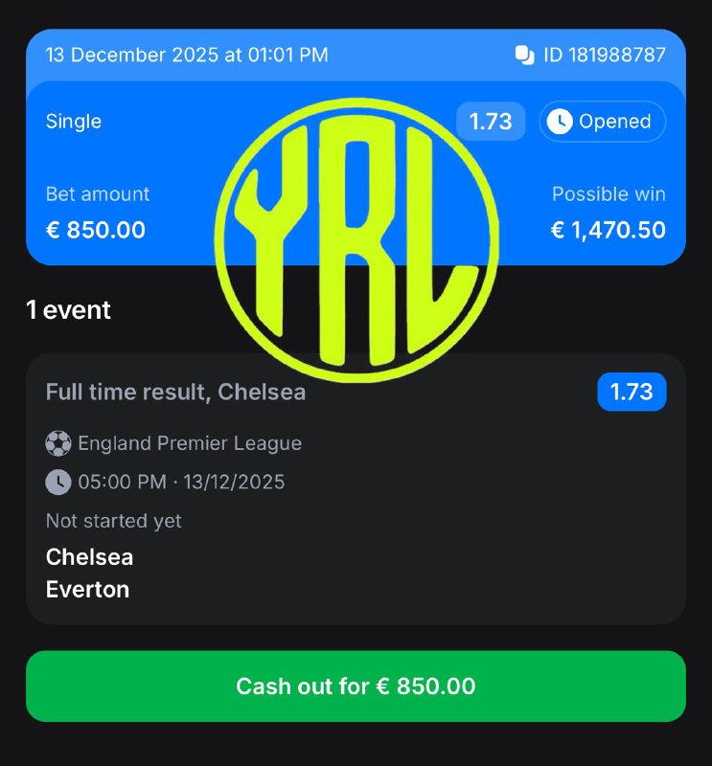
Task: Select England Premier League label
Action: pos(190,443)
